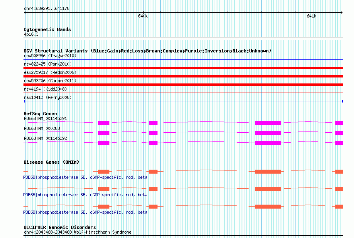Screen dimensions: 354x238
Task: Open the Disease Genes (OMIM) track heading
Action: pyautogui.click(x=51, y=162)
